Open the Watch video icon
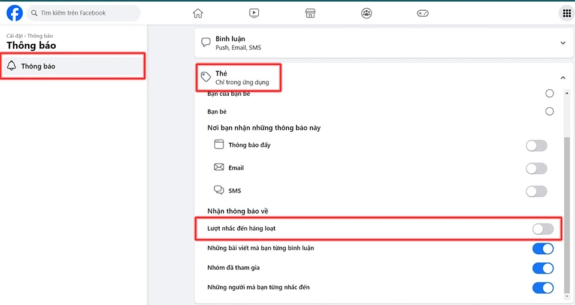The height and width of the screenshot is (305, 575). tap(254, 13)
